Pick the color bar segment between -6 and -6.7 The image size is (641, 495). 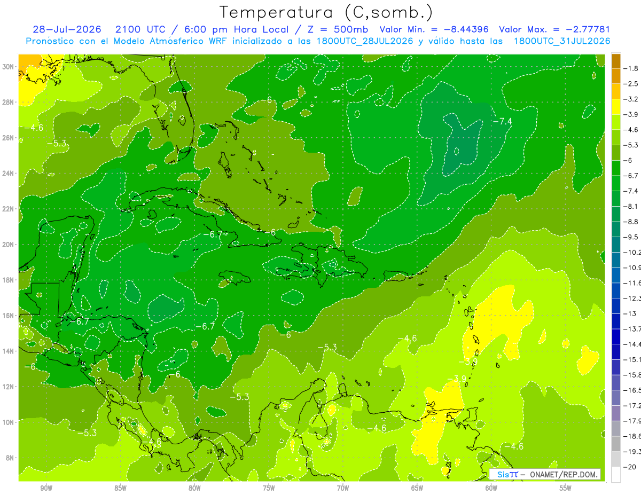[616, 168]
